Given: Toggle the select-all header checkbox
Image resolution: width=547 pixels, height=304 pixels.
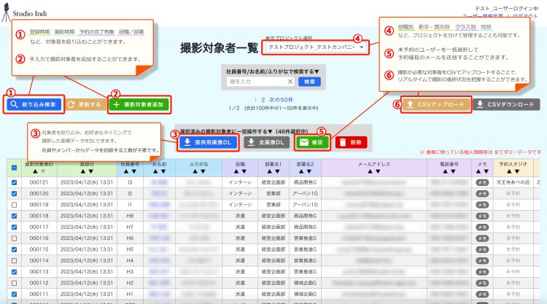Looking at the screenshot, I should (x=14, y=168).
